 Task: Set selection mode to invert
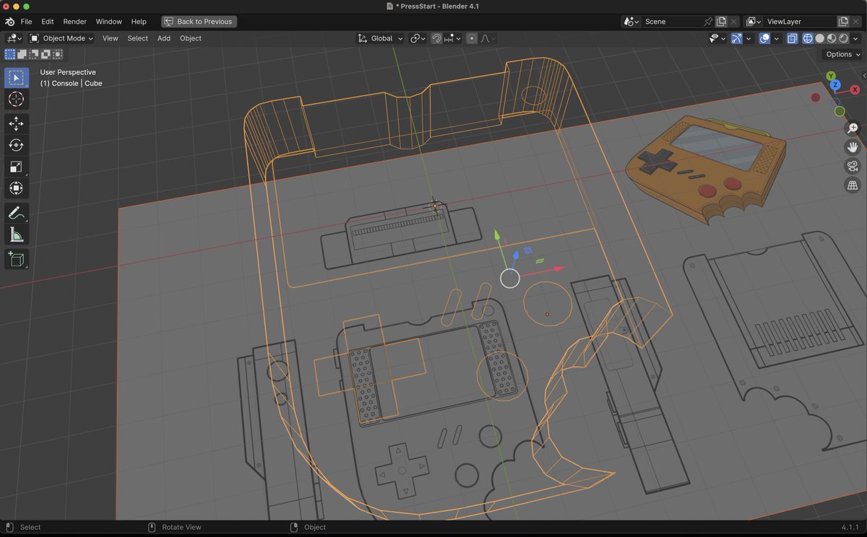click(46, 54)
